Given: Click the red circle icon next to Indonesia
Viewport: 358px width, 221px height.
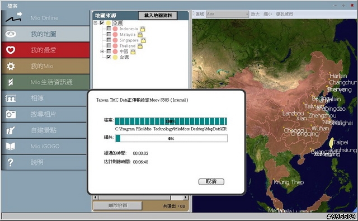Looking at the screenshot, I should [x=115, y=29].
